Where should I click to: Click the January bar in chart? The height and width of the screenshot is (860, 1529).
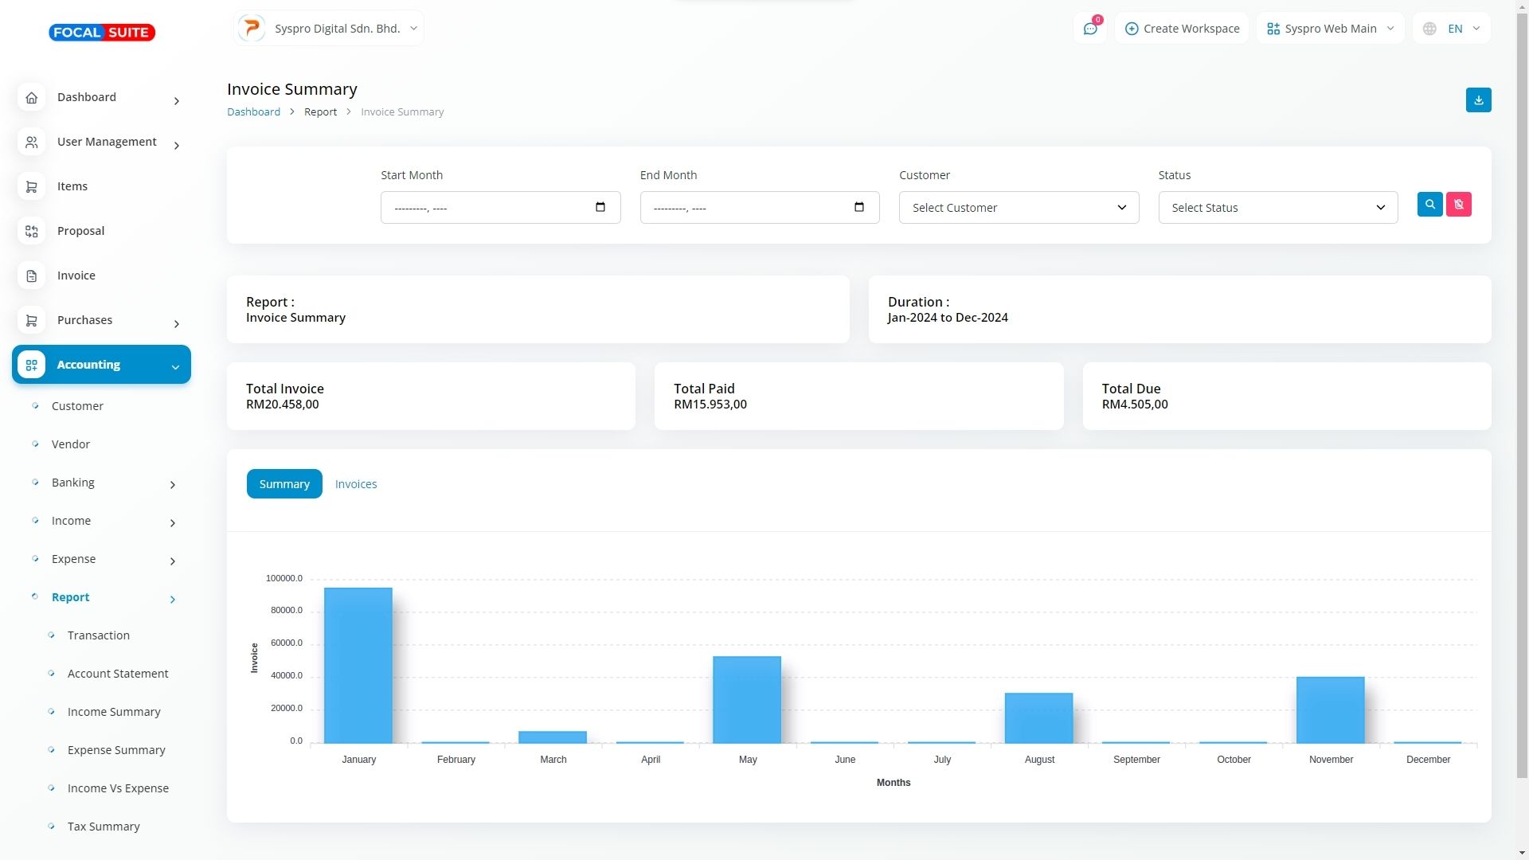(x=358, y=665)
